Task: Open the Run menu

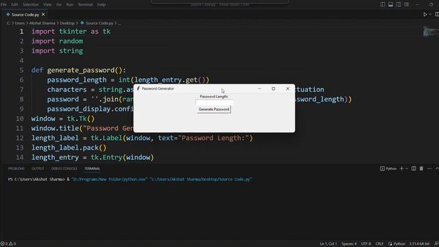Action: [x=70, y=5]
